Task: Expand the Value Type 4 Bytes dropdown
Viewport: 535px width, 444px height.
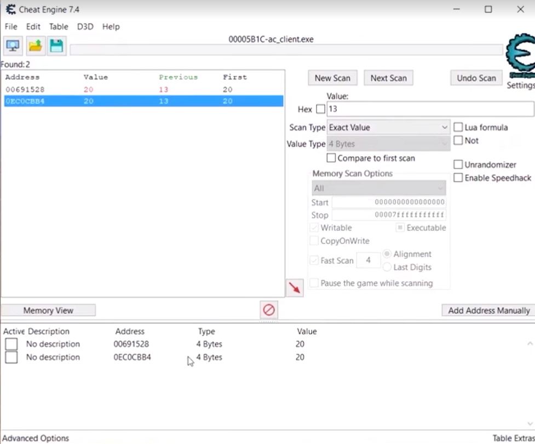Action: [x=388, y=144]
